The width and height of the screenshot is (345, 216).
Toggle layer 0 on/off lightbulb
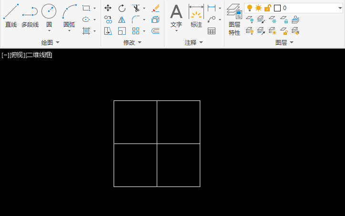click(250, 8)
